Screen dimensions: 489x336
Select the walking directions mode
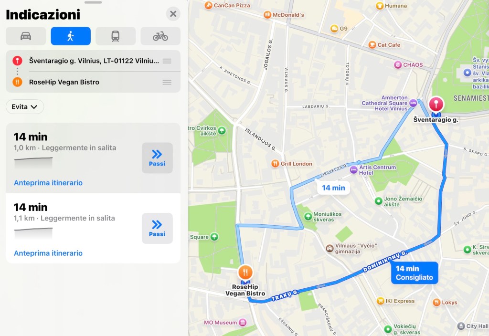click(71, 36)
